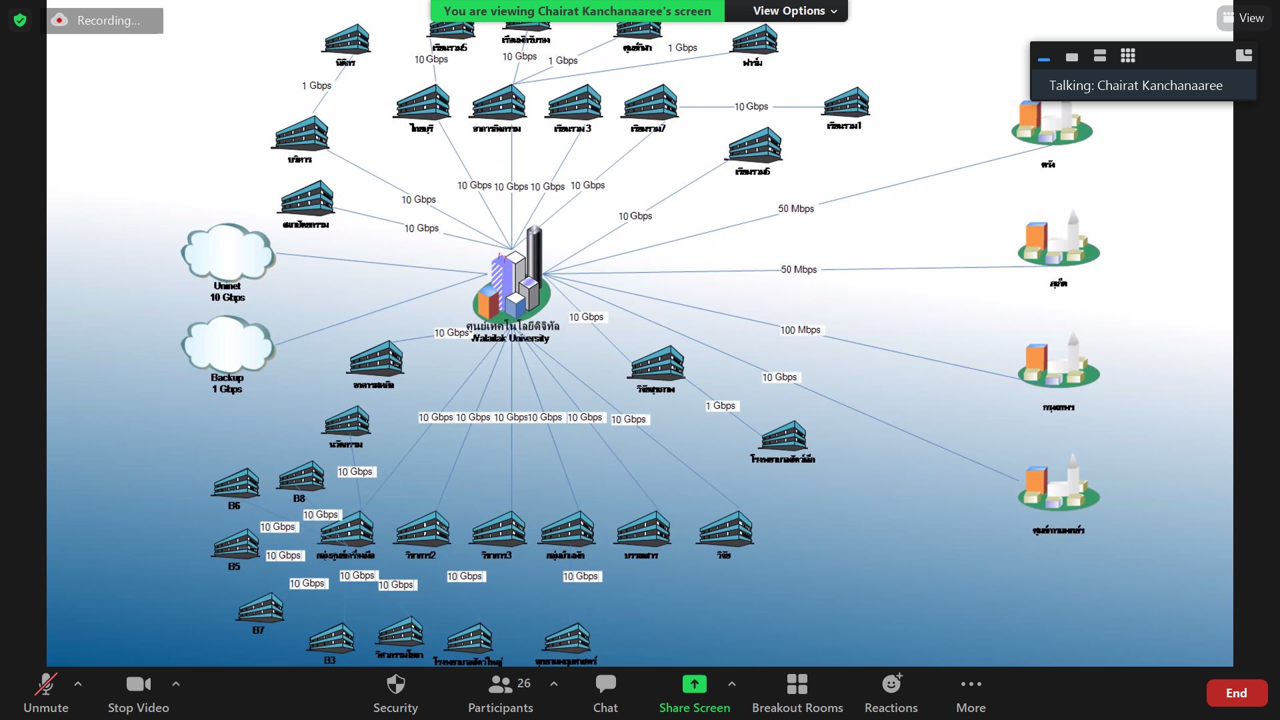Open the Chat panel
This screenshot has width=1280, height=720.
pyautogui.click(x=605, y=693)
